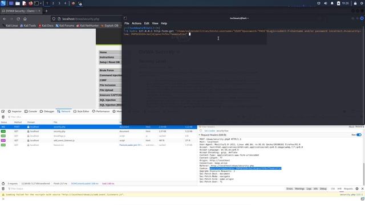Screen dimensions: 365x205
Task: Close the split console with X icon
Action: point(363,188)
